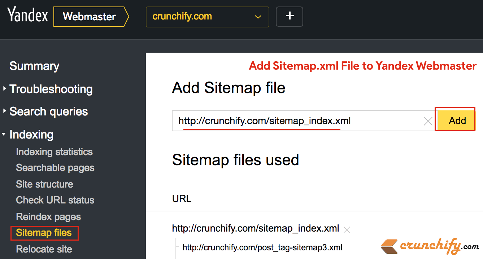Select Check URL status

(x=55, y=200)
